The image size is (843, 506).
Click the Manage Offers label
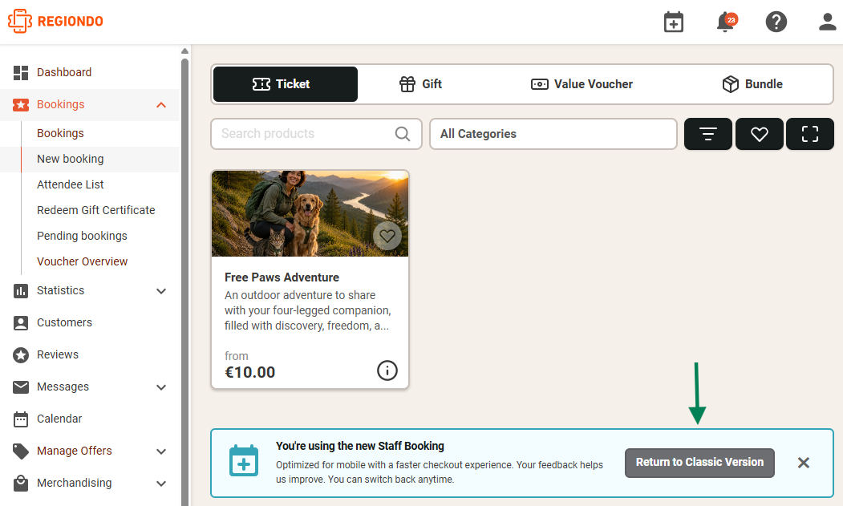74,451
